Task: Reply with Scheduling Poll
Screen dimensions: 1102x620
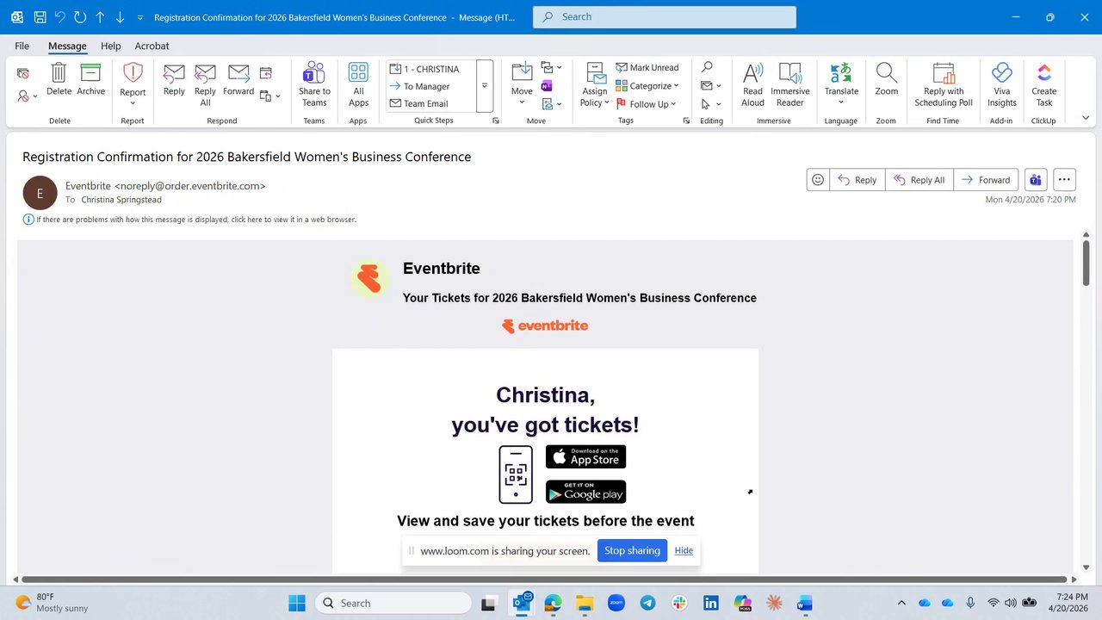Action: coord(944,84)
